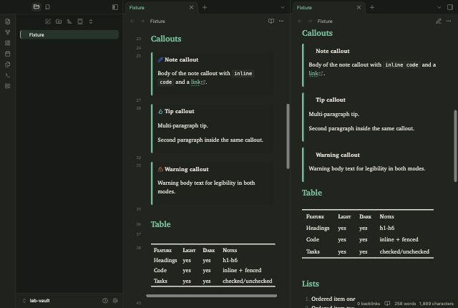
Task: Add a new tab in the right pane
Action: [x=372, y=8]
